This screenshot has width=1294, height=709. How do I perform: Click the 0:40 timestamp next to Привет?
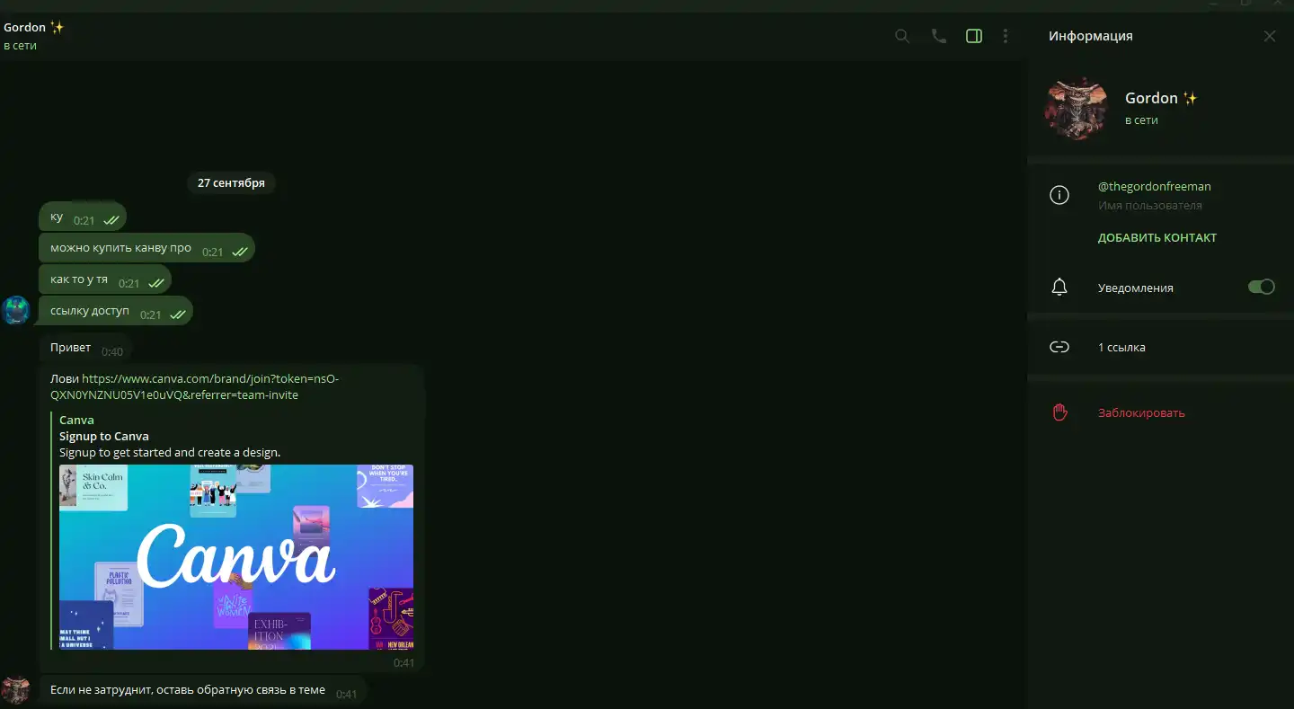coord(112,351)
